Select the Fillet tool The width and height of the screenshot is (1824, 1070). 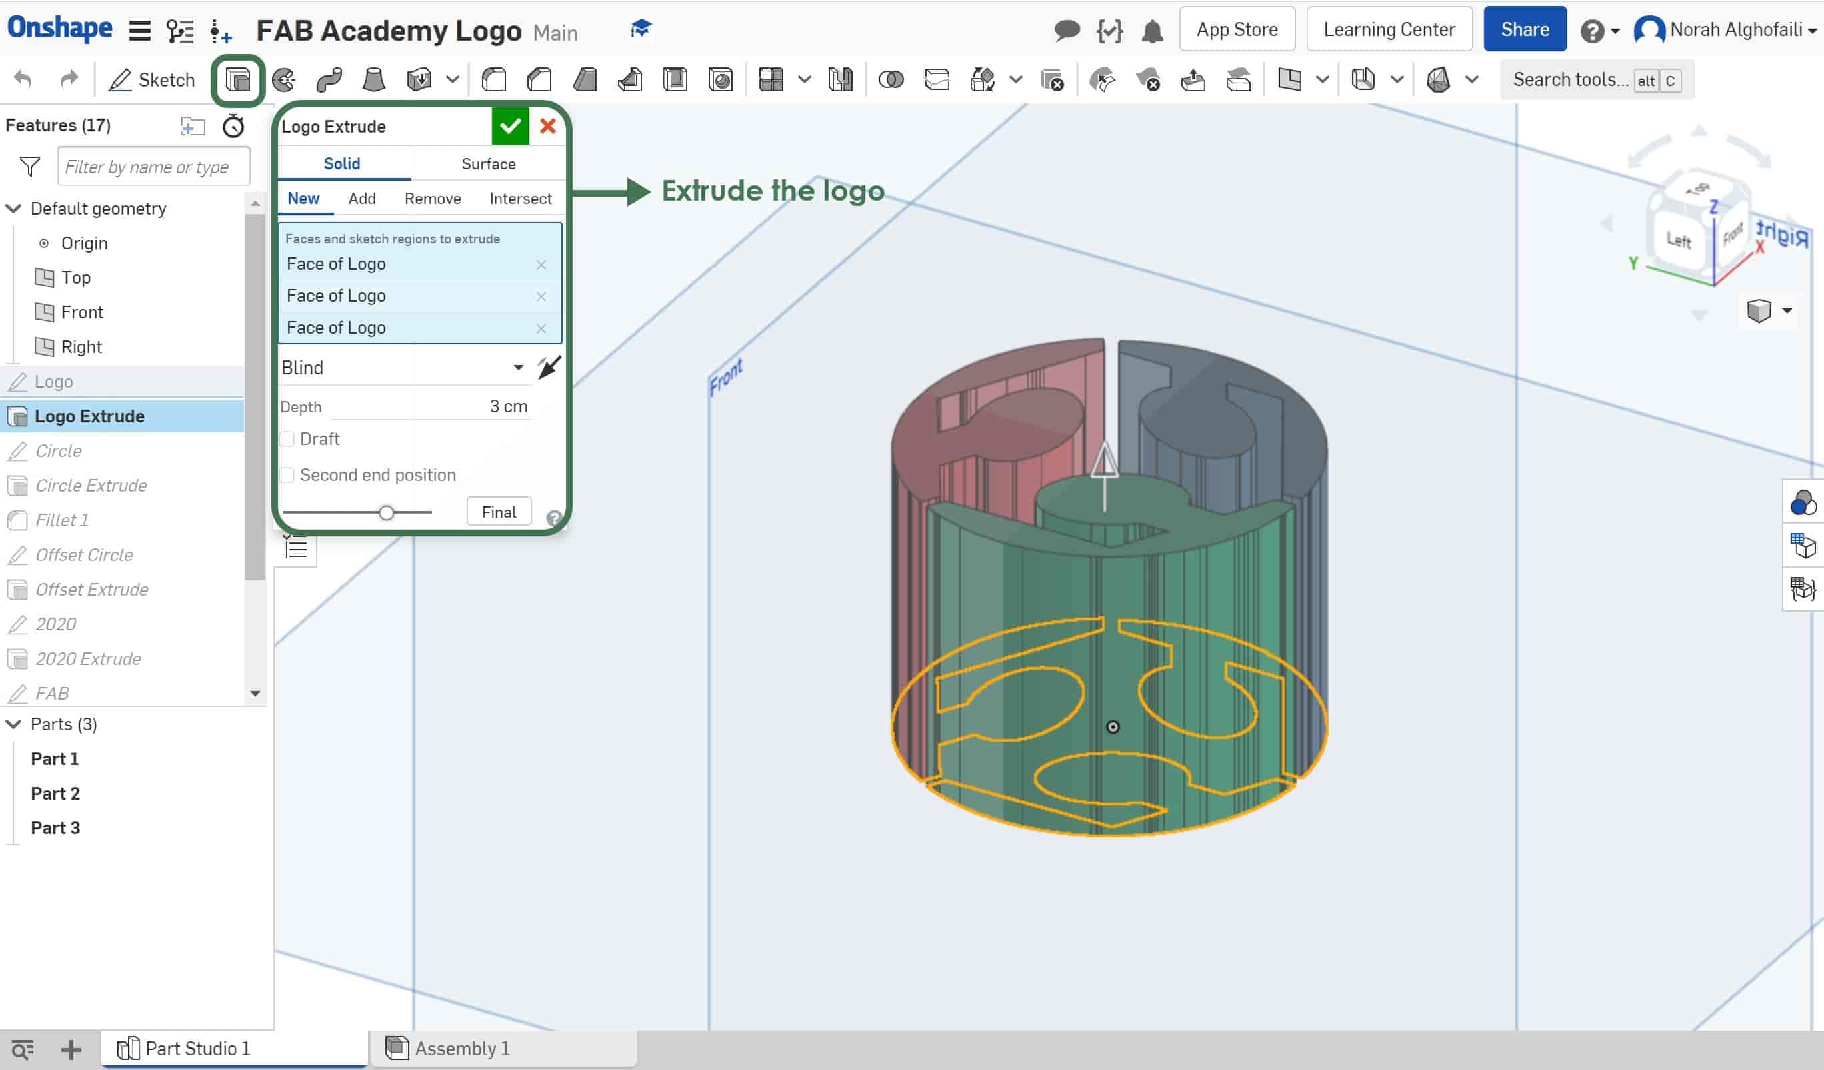tap(493, 79)
